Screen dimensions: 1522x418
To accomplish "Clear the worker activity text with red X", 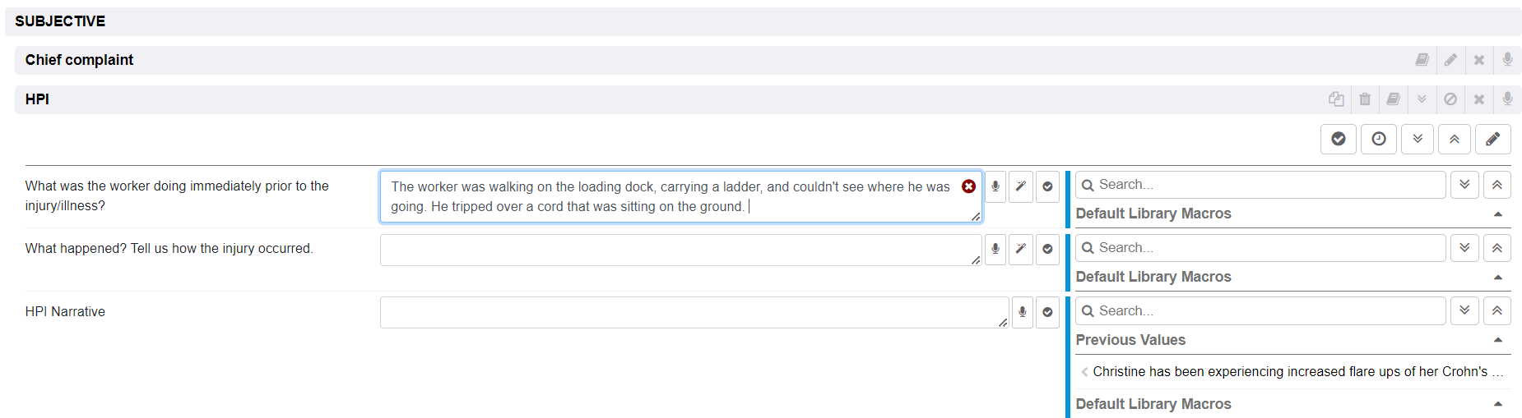I will 968,186.
